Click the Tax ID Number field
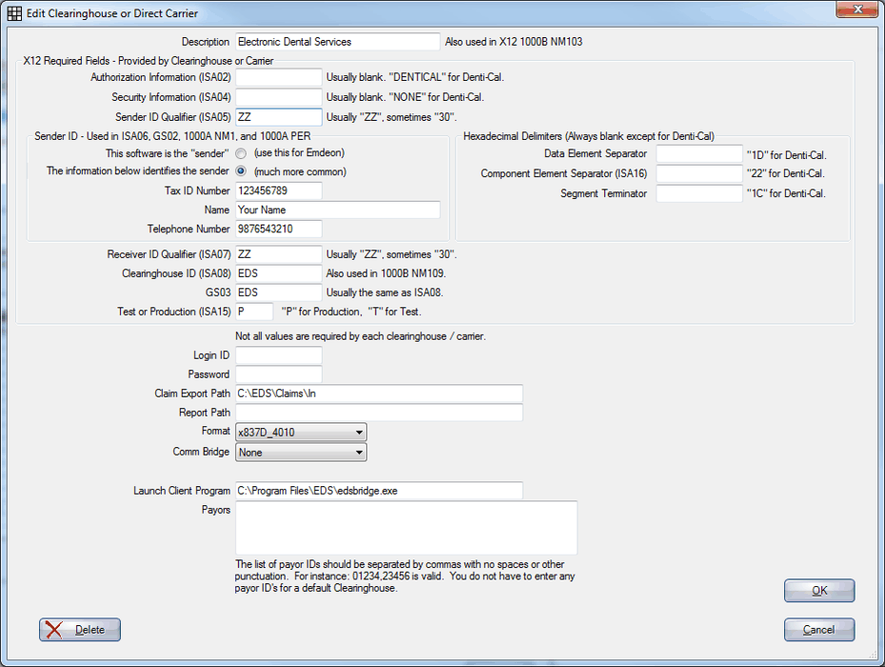 [279, 190]
